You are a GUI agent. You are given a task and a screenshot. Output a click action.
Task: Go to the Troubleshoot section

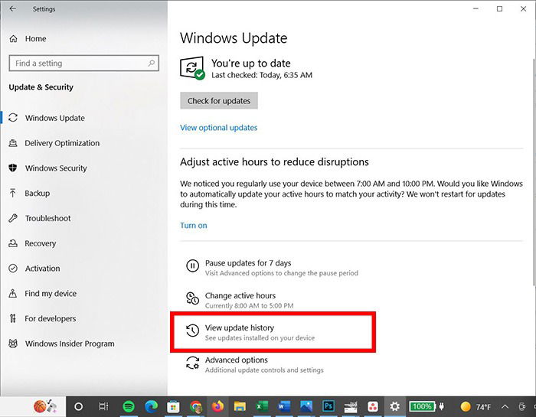47,218
